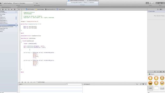
Task: Pick the GLKit View Controller object icon
Action: 162,83
